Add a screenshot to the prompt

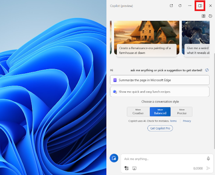tap(134, 168)
